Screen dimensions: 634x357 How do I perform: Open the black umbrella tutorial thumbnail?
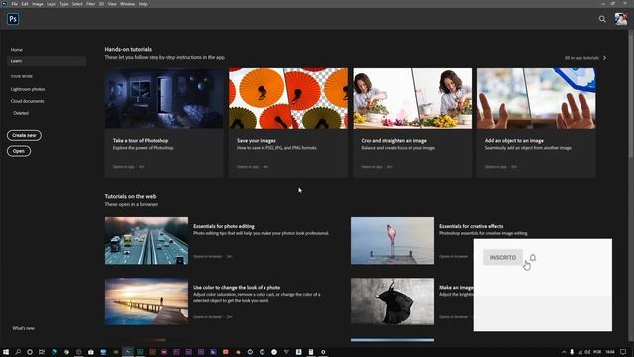pyautogui.click(x=392, y=301)
